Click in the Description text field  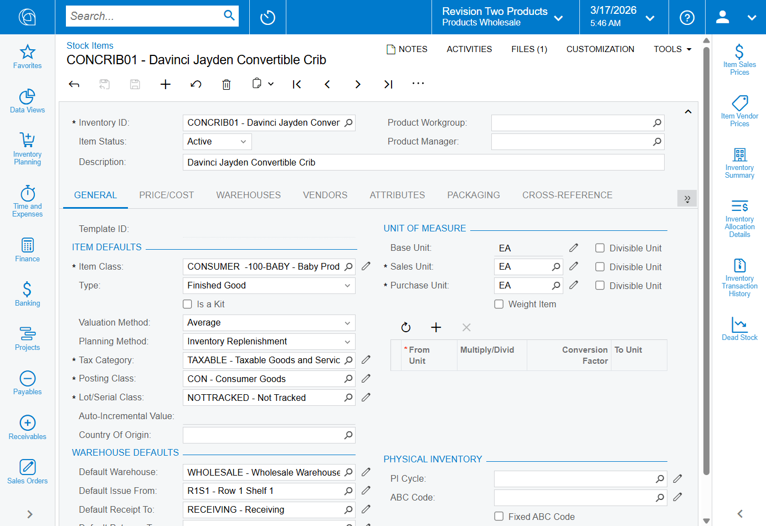423,162
